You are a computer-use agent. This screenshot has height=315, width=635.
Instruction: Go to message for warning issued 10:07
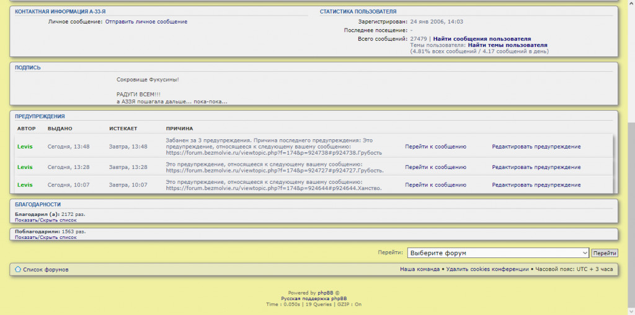435,185
